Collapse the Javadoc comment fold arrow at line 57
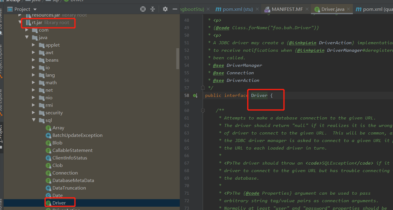Viewport: 393px width, 210px height. coord(203,88)
